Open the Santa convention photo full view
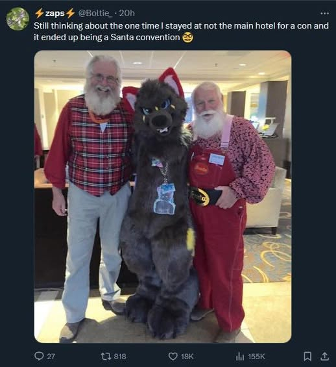This screenshot has height=367, width=336. [163, 197]
